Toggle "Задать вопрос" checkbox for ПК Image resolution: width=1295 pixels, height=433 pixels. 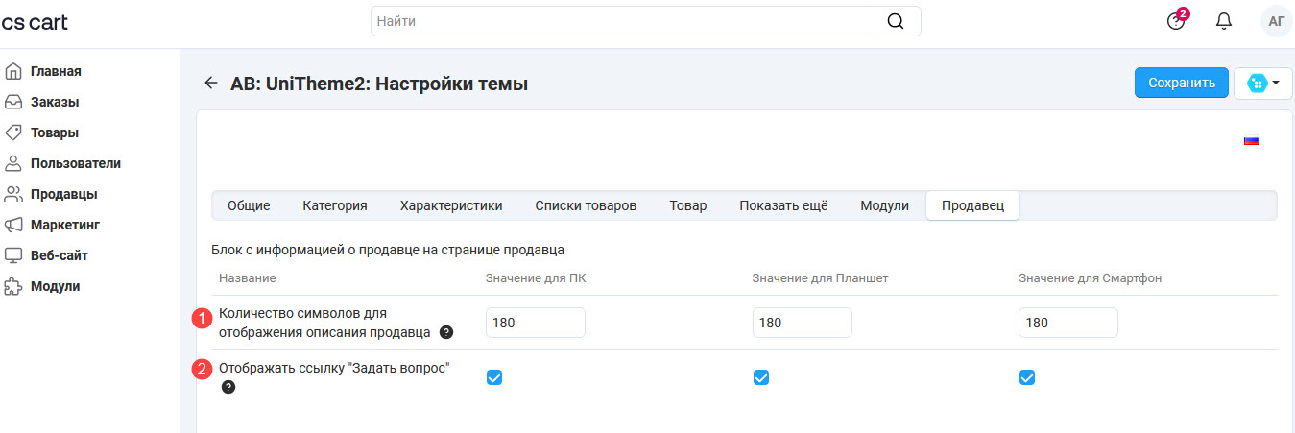pos(494,377)
